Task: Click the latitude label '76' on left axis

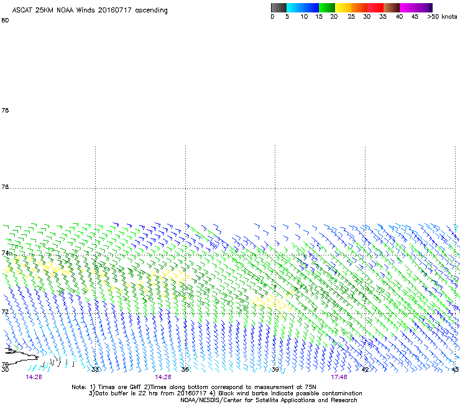Action: pyautogui.click(x=5, y=187)
